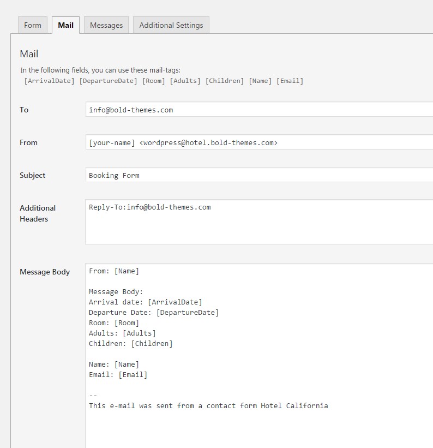
Task: Select the Mail tab
Action: pos(65,25)
